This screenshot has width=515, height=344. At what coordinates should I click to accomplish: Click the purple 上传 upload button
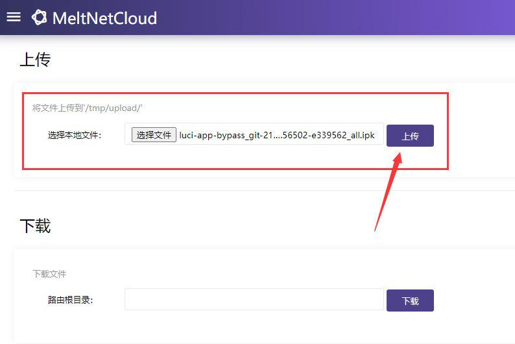(410, 136)
